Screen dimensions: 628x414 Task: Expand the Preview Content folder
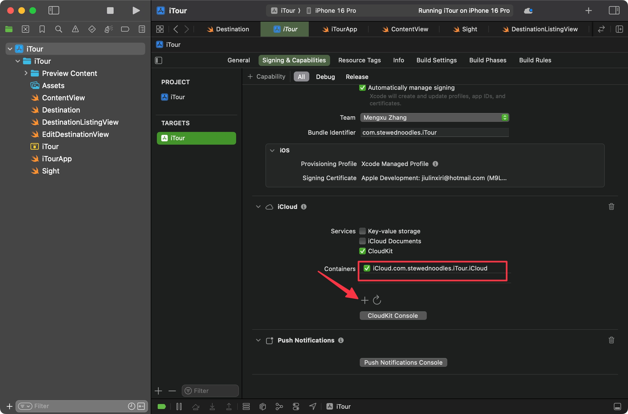pyautogui.click(x=26, y=73)
